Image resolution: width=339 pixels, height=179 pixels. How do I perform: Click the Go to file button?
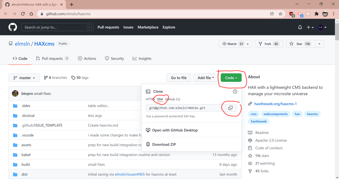click(x=179, y=78)
